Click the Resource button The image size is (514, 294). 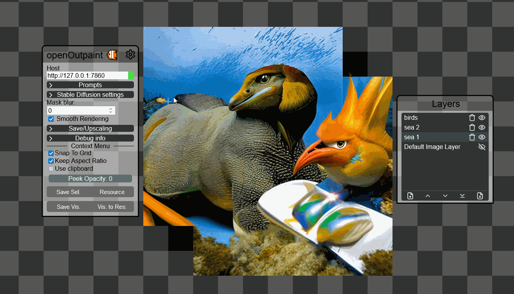(112, 192)
